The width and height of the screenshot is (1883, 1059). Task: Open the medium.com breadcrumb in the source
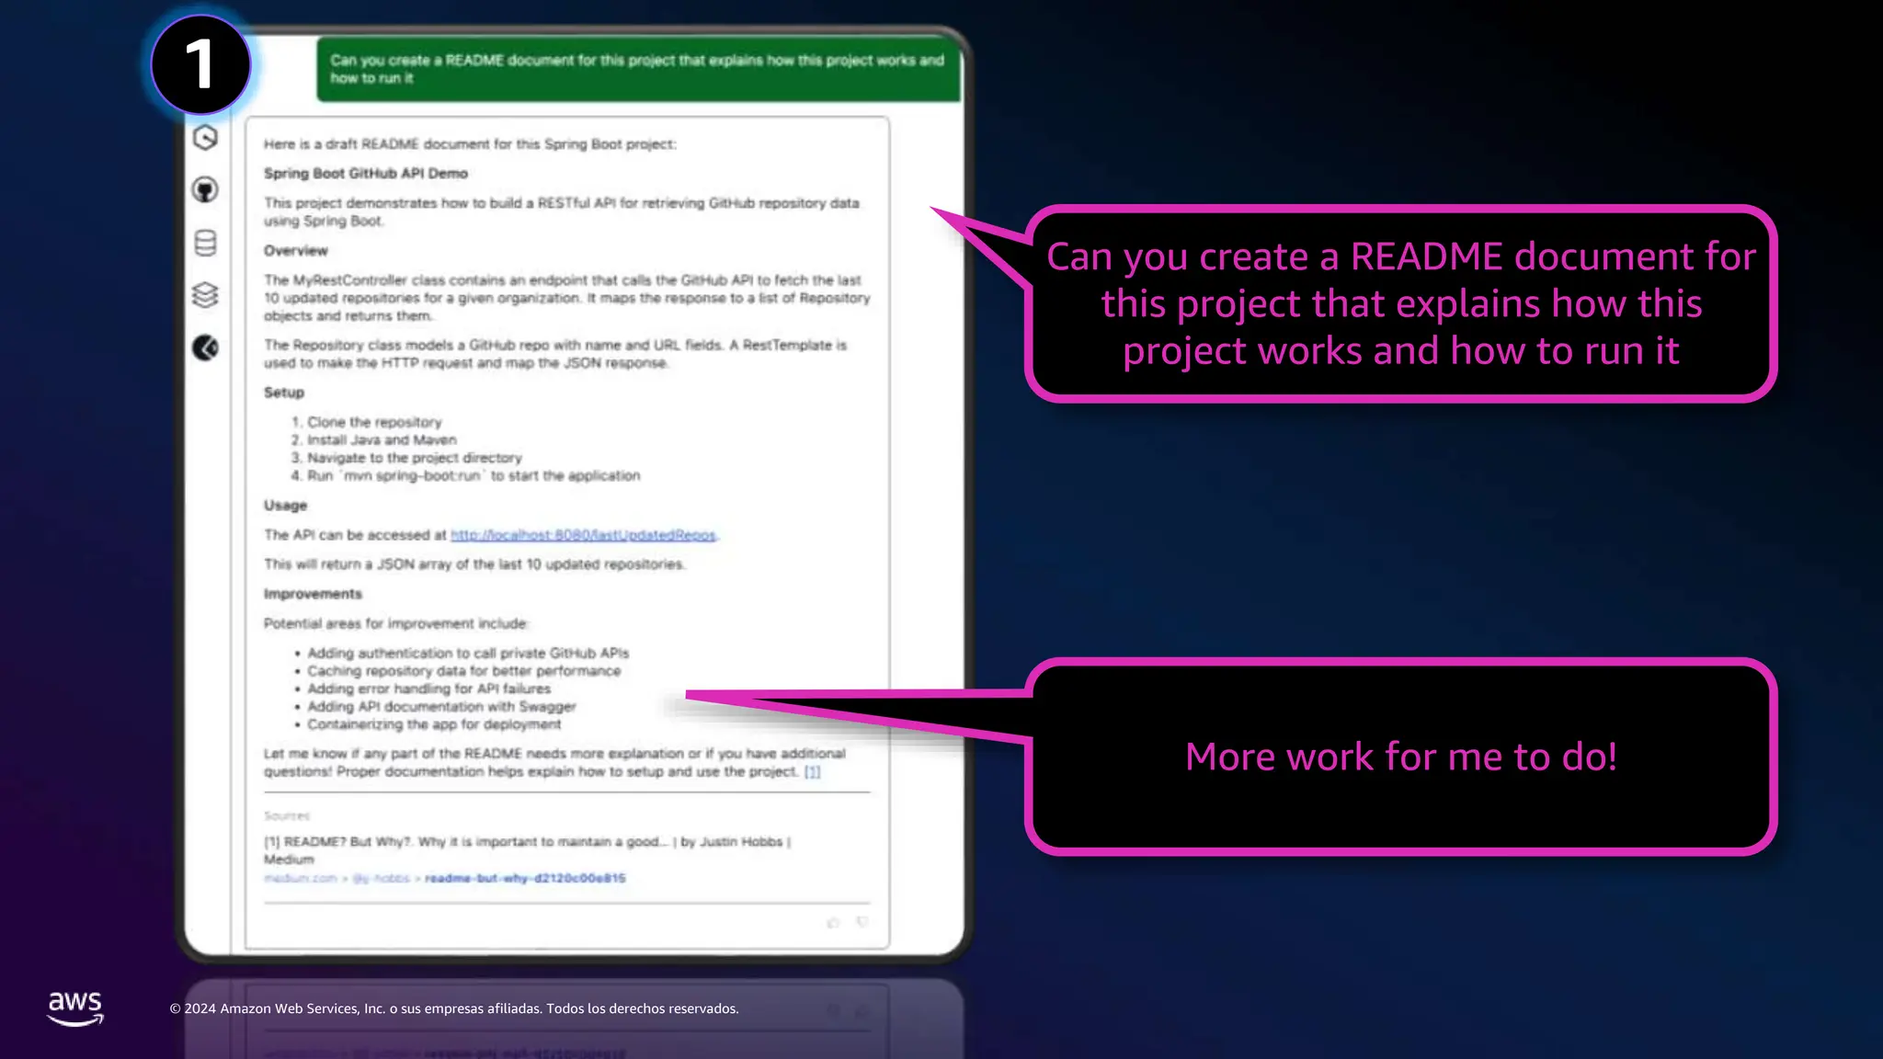point(301,878)
